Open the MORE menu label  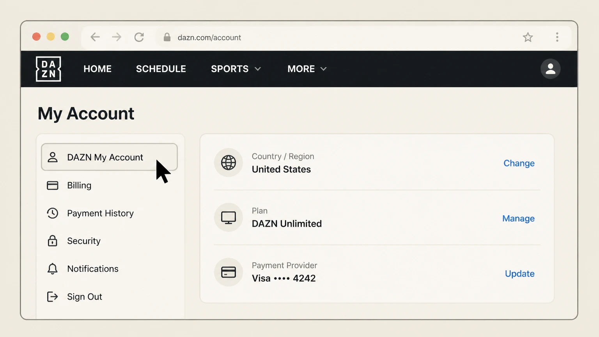tap(301, 69)
